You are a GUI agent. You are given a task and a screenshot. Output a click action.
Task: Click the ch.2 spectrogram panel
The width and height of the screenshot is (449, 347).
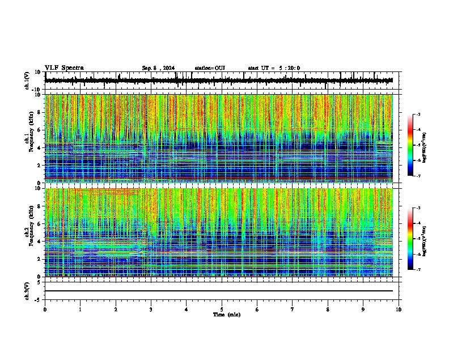tap(219, 232)
